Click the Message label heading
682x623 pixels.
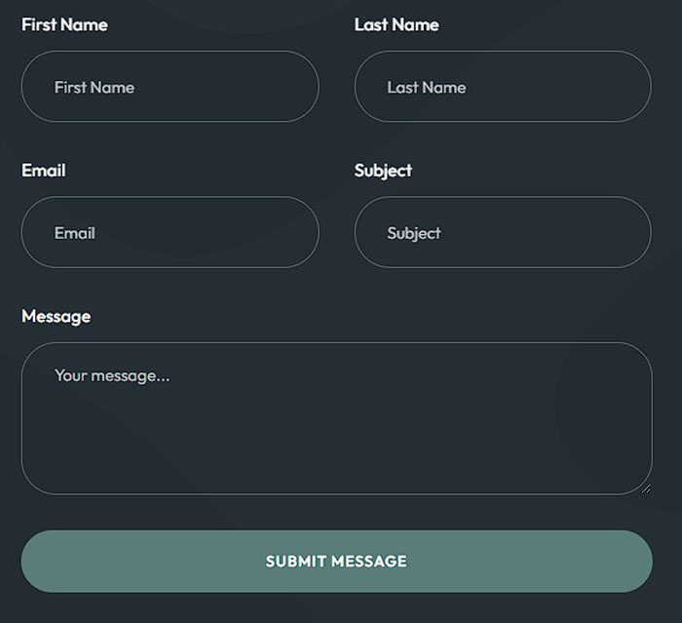(56, 316)
